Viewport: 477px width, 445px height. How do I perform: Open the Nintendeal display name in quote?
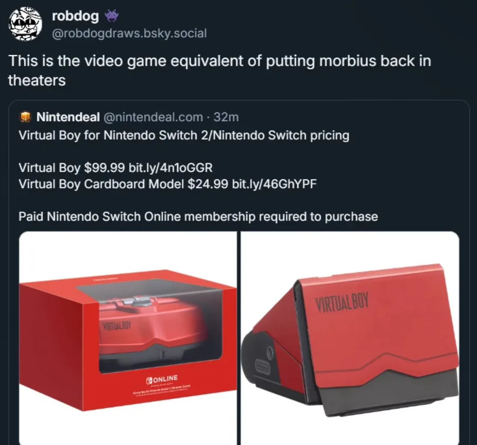point(68,117)
